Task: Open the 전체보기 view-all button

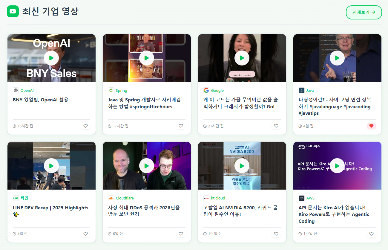Action: (364, 12)
